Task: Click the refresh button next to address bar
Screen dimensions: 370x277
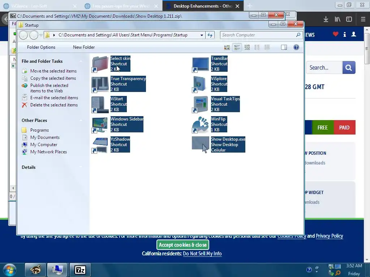Action: (210, 35)
